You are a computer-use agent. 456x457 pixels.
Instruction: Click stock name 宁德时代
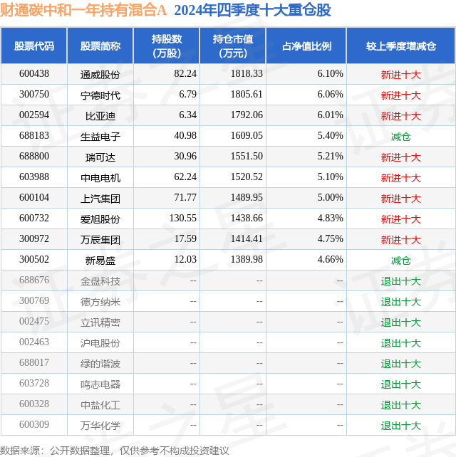pyautogui.click(x=100, y=95)
